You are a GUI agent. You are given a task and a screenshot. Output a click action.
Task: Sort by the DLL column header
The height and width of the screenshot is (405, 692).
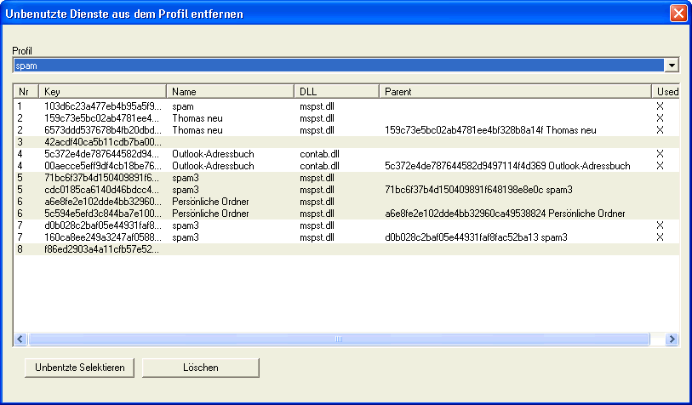click(x=336, y=91)
